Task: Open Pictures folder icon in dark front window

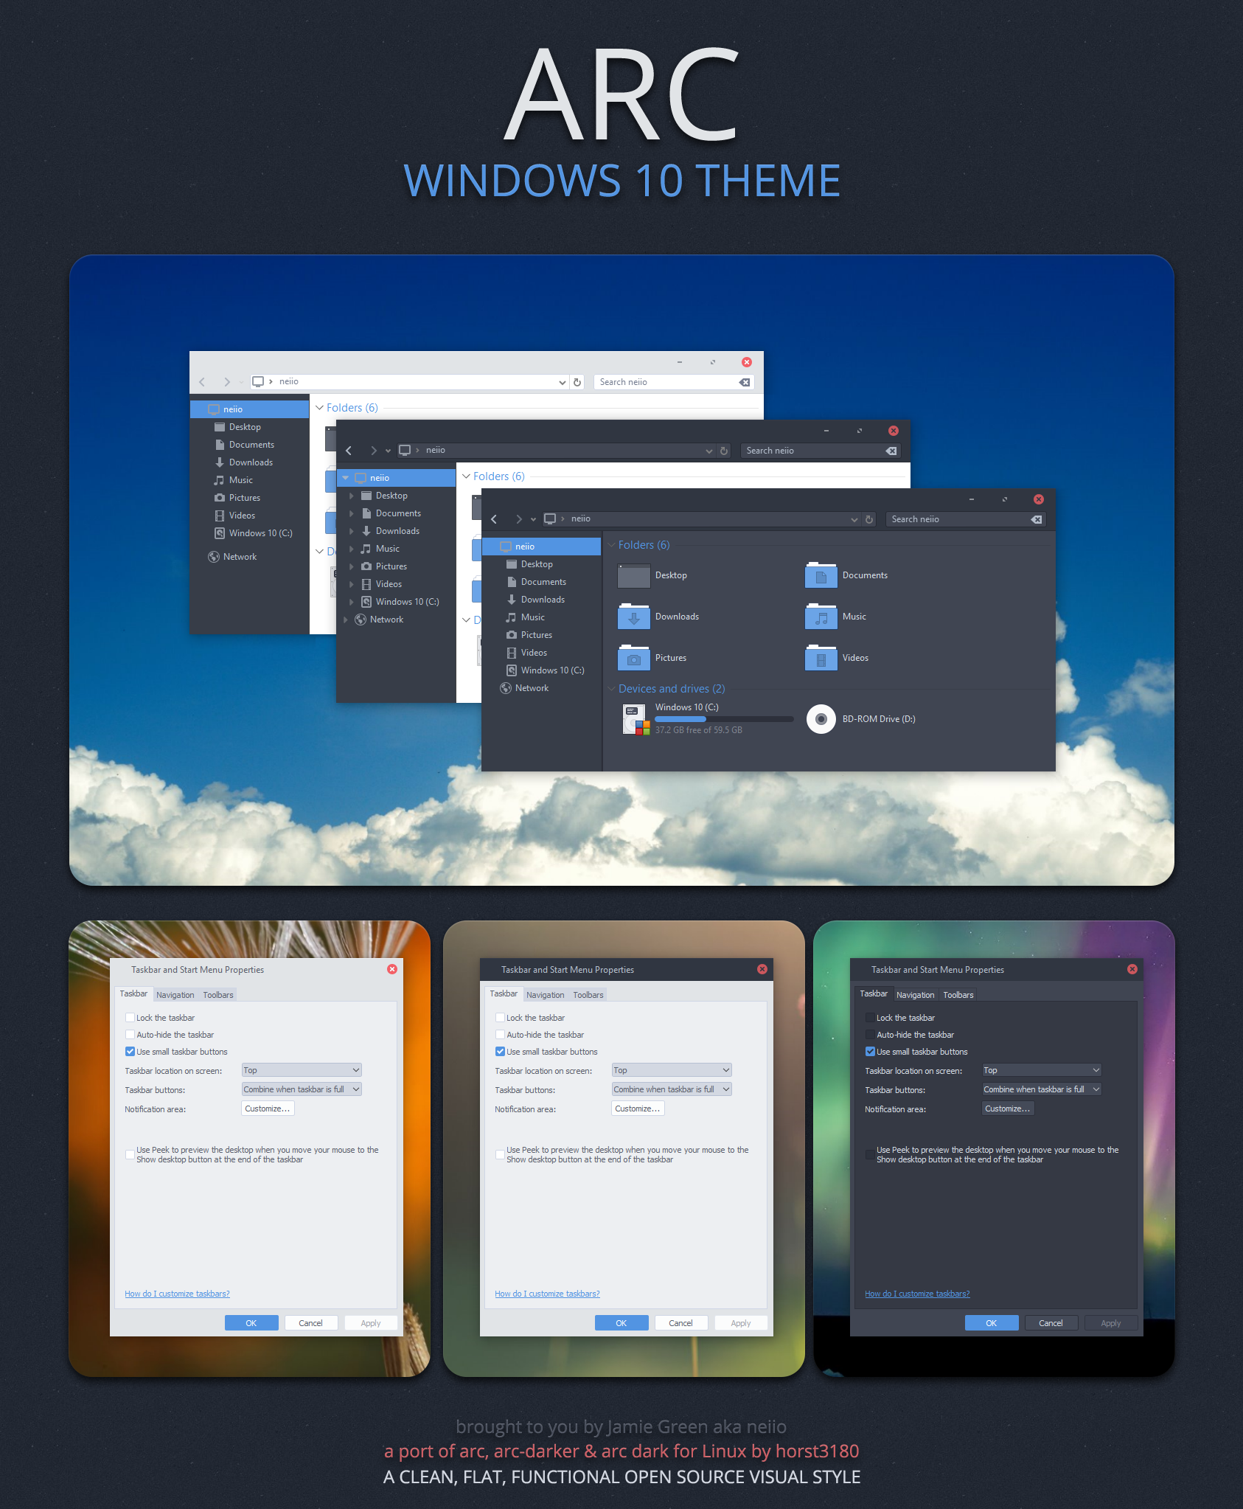Action: (634, 658)
